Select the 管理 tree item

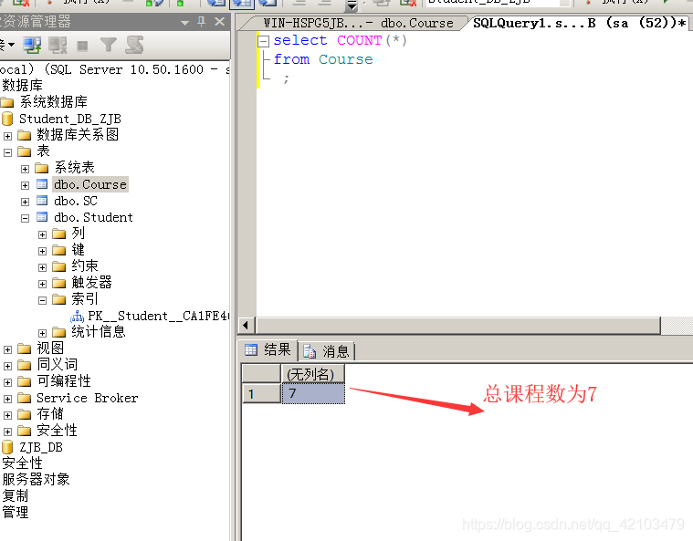pyautogui.click(x=15, y=513)
